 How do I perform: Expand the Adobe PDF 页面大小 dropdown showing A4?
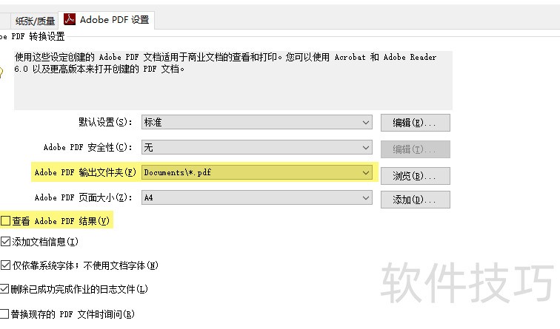[x=257, y=197]
